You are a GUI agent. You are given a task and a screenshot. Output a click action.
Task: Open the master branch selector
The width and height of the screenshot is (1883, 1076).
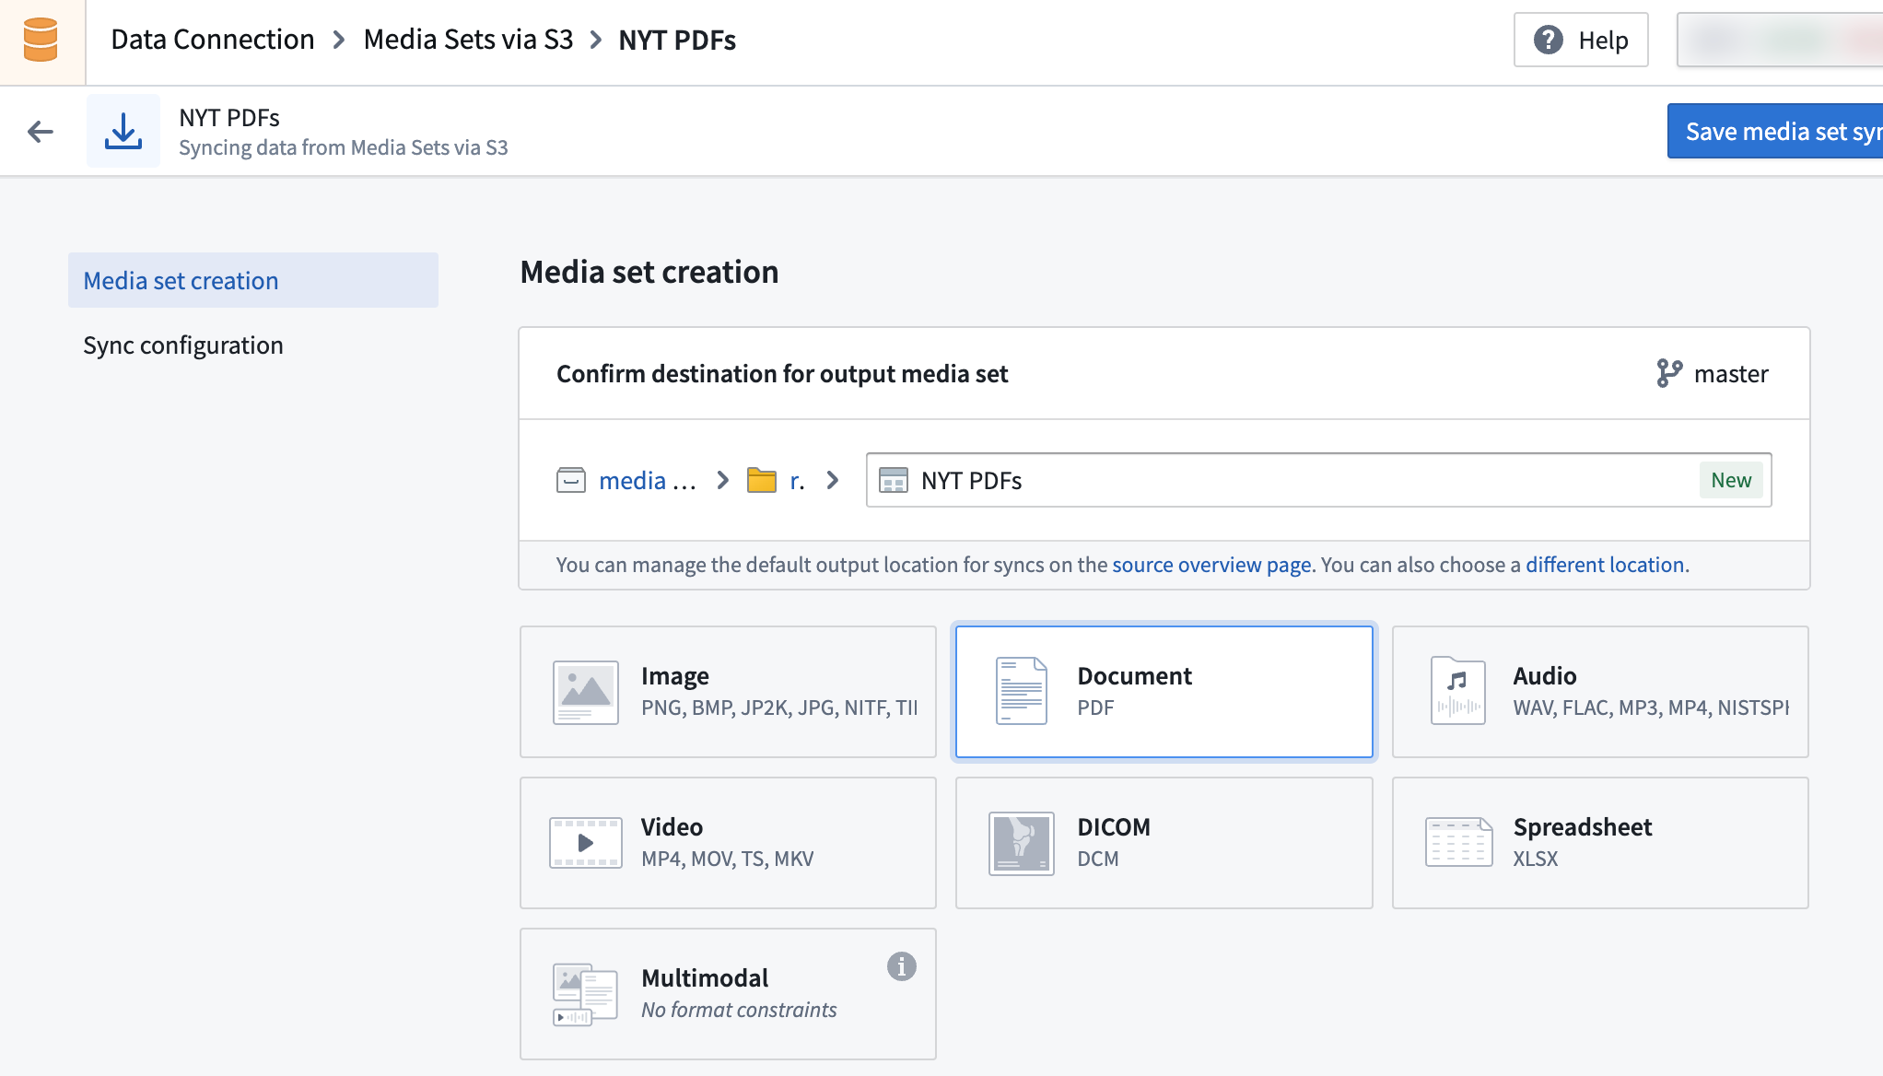click(x=1731, y=373)
